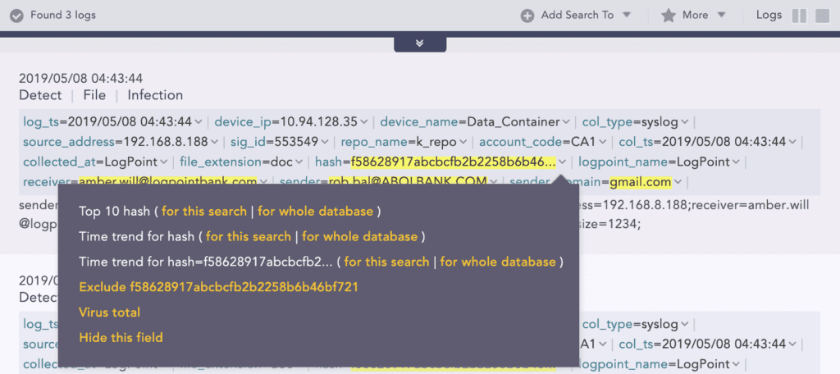Select Virus total from the popup menu

tap(109, 312)
